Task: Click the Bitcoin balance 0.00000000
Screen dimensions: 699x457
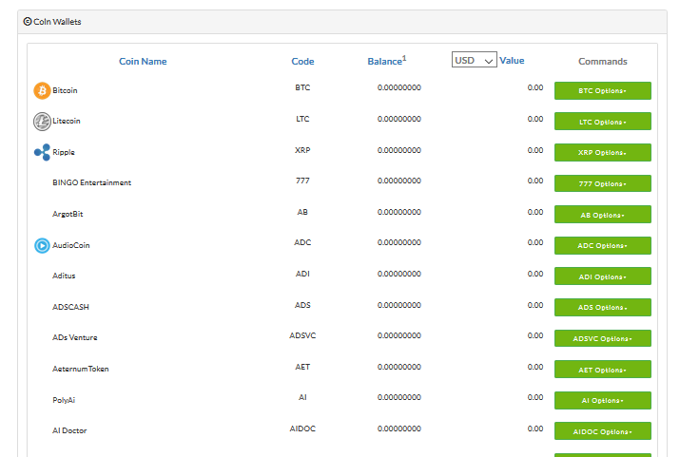Action: tap(399, 87)
